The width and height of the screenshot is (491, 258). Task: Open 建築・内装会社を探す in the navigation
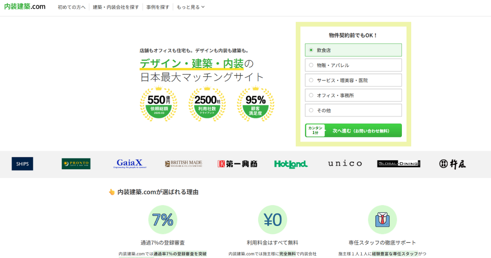pyautogui.click(x=116, y=7)
